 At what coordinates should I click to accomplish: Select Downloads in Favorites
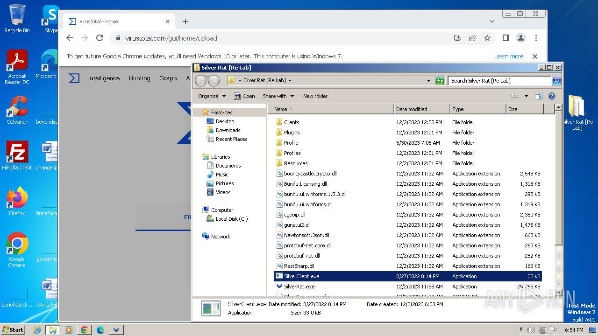228,130
